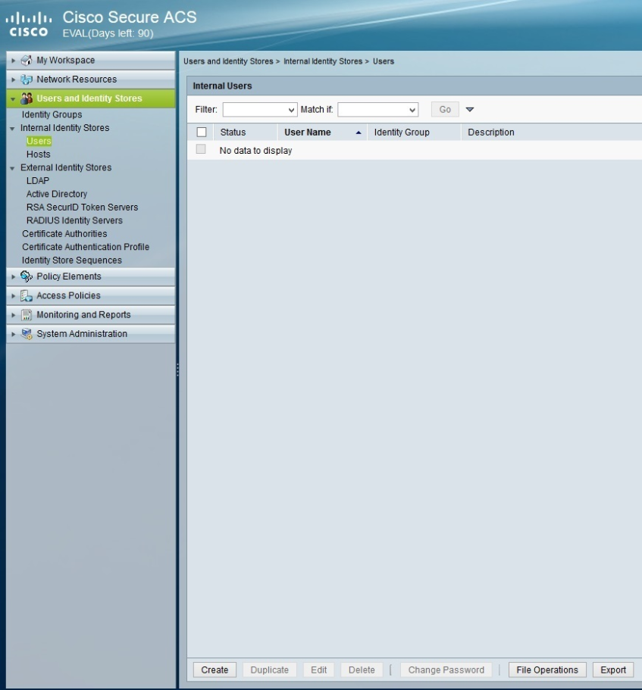
Task: Click the Users and Identity Stores icon
Action: [x=27, y=98]
